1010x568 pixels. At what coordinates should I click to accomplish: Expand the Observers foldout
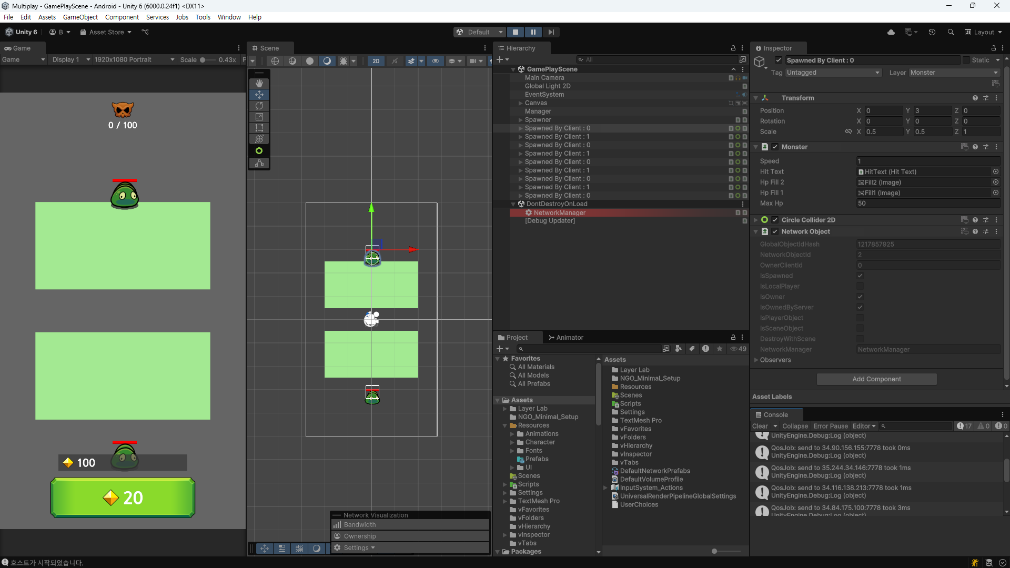point(756,360)
